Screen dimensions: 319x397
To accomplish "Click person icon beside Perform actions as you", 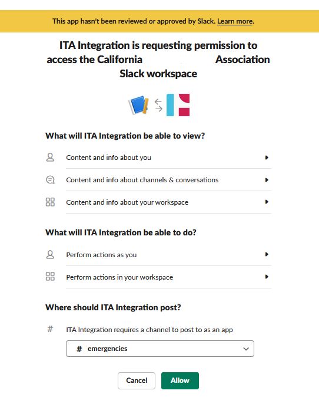I will (50, 254).
